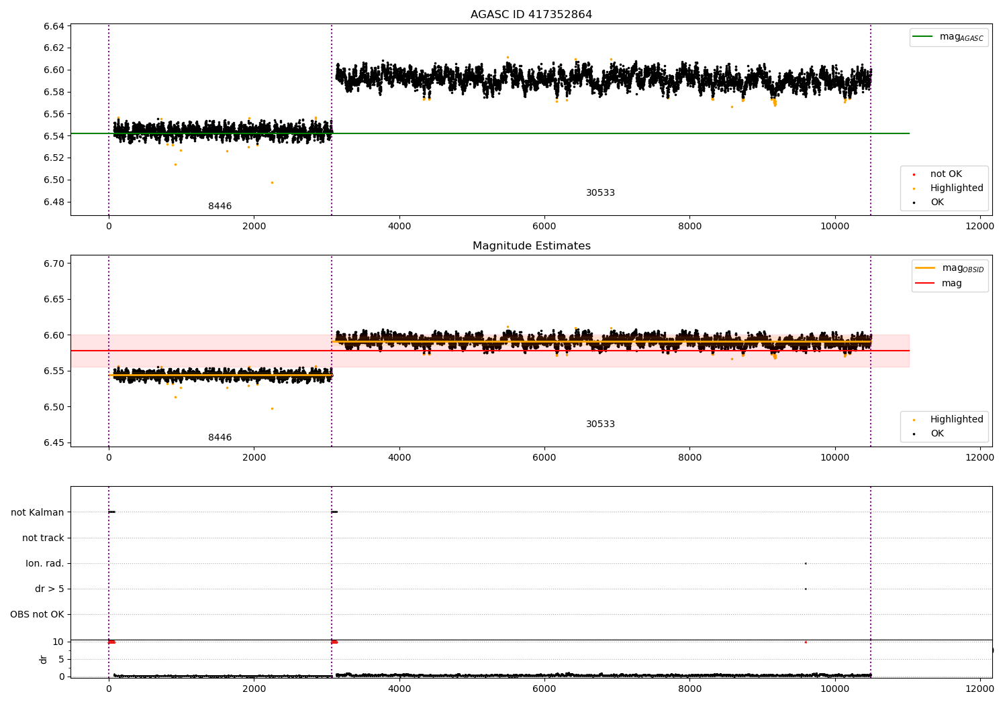Click the '8446' obsid label in top plot
Image resolution: width=1007 pixels, height=704 pixels.
pyautogui.click(x=220, y=207)
